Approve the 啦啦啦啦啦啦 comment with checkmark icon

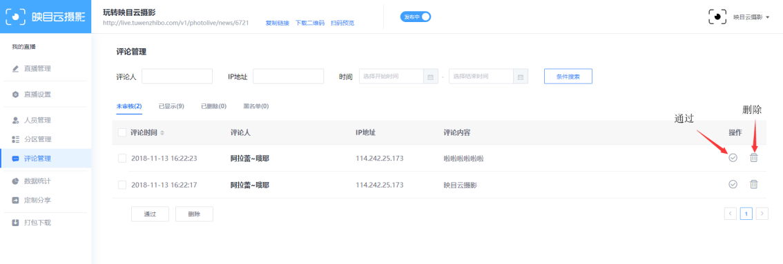(733, 158)
